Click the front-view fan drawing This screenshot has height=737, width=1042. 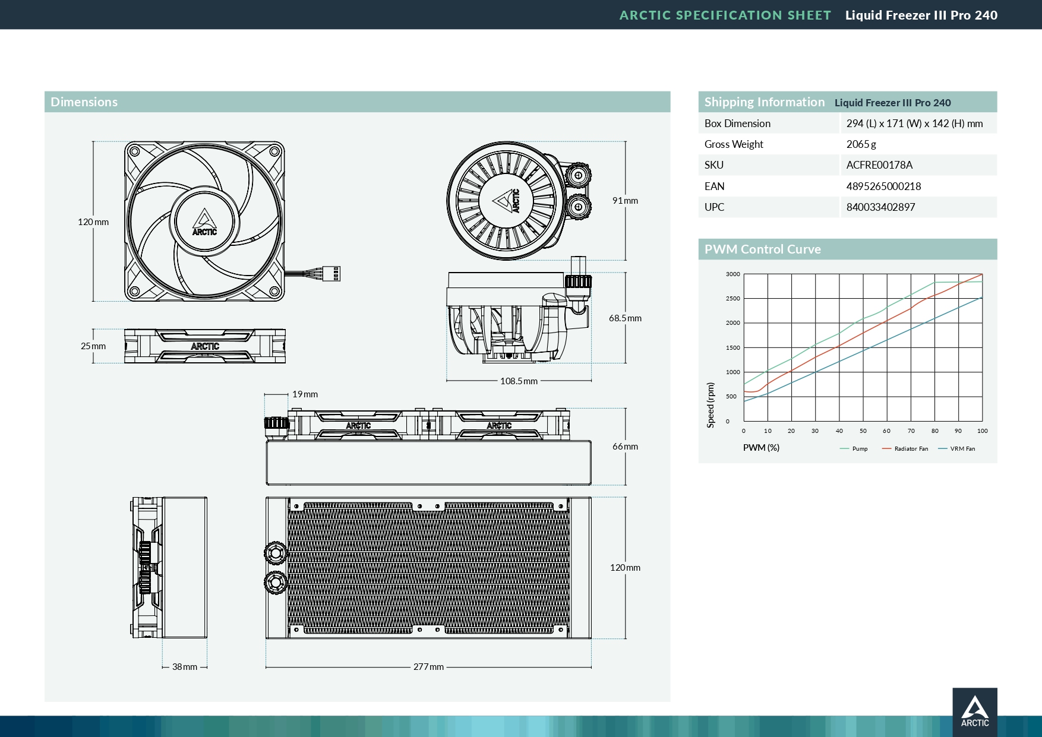point(204,222)
